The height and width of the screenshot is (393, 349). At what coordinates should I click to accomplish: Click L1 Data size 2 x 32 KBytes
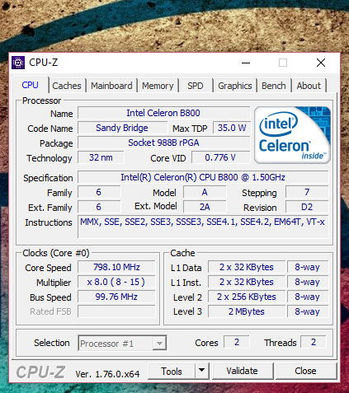click(247, 267)
